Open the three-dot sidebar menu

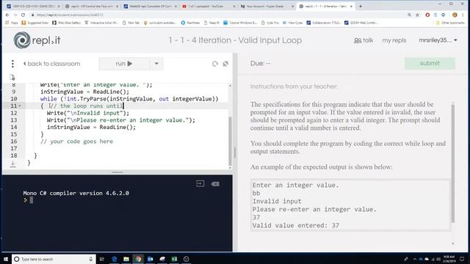12,64
